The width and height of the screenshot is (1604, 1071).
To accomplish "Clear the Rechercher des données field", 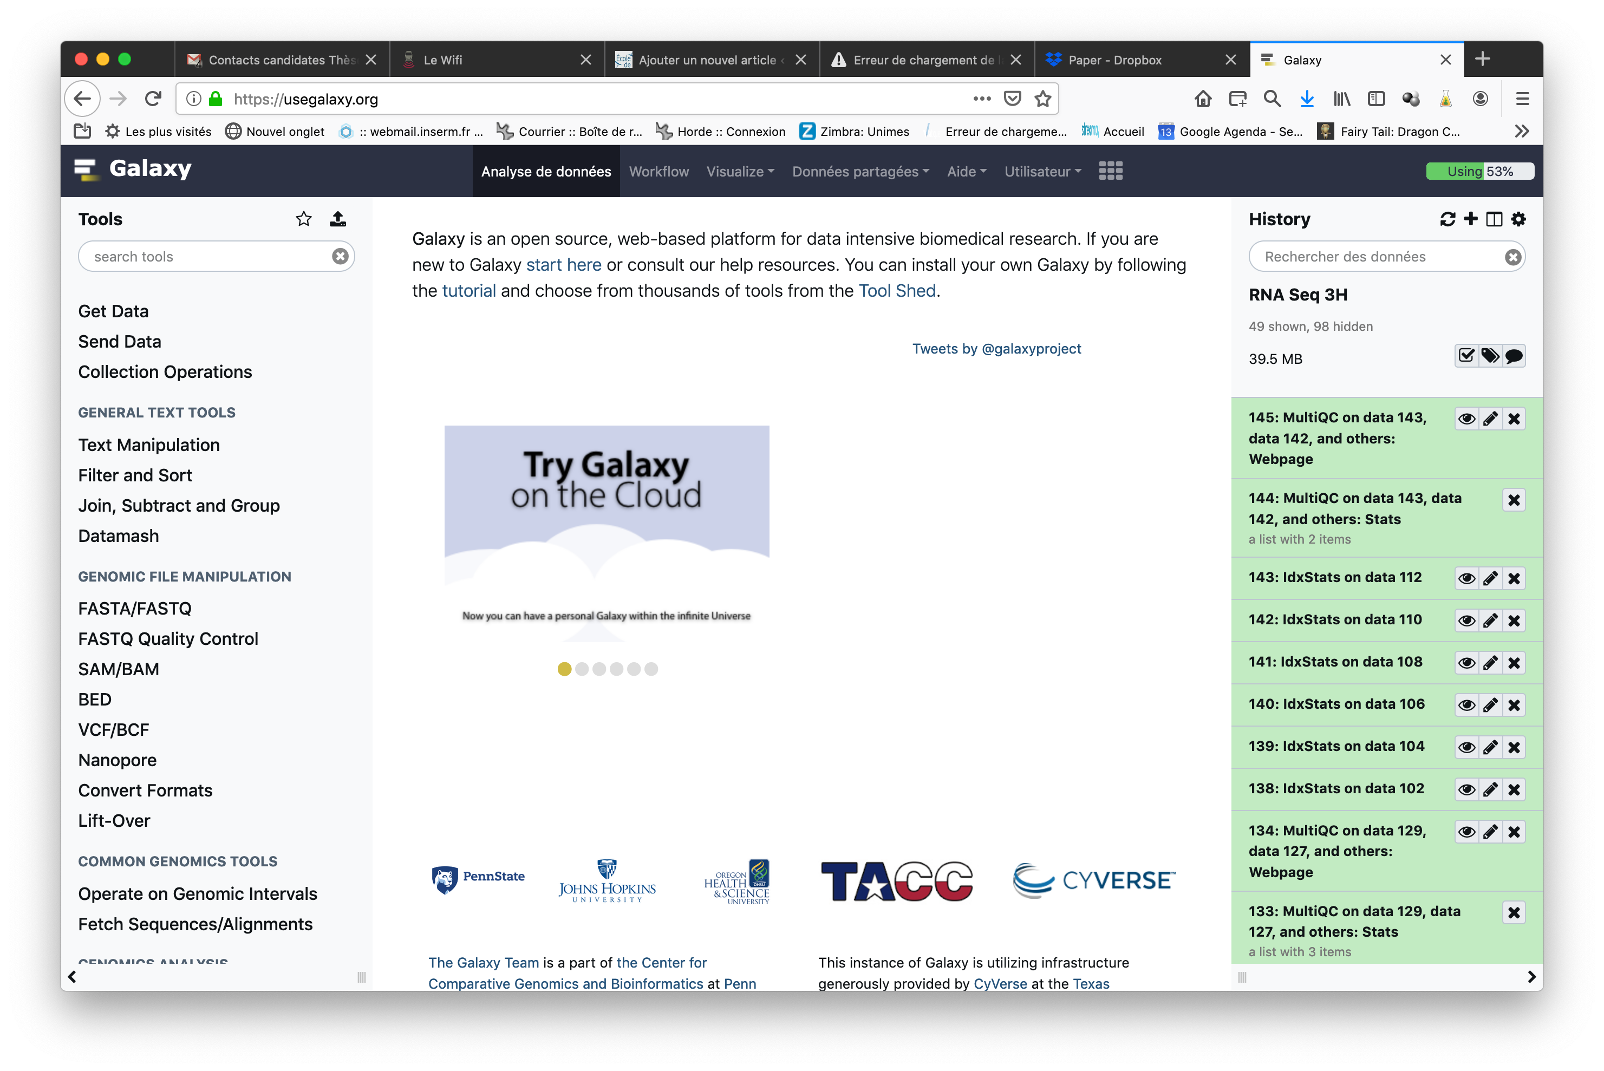I will [1512, 257].
